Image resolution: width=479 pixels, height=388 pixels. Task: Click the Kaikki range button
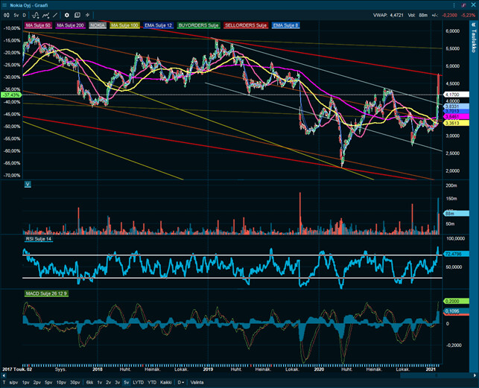[167, 382]
